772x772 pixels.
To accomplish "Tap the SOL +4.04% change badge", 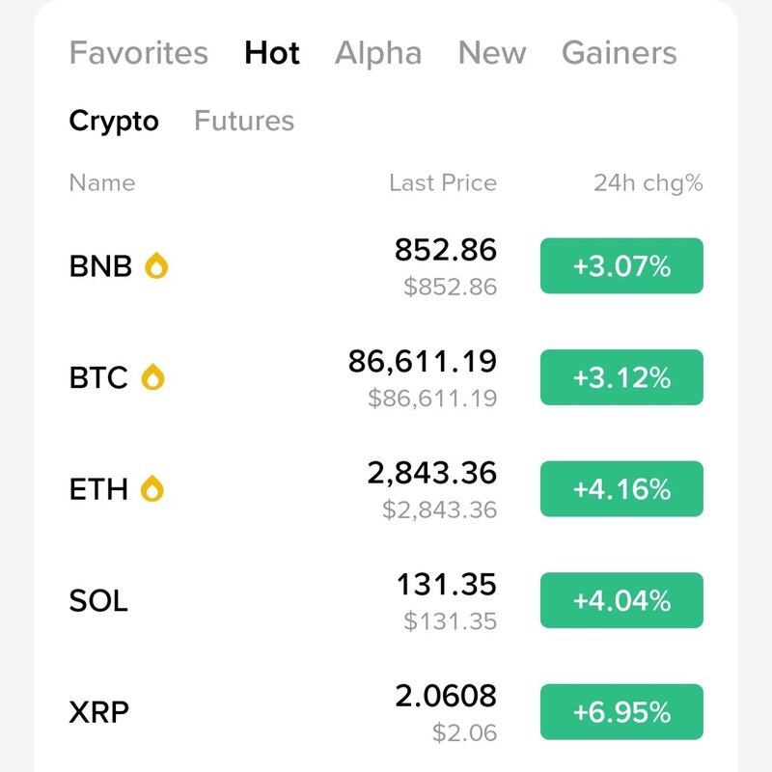I will pos(621,601).
